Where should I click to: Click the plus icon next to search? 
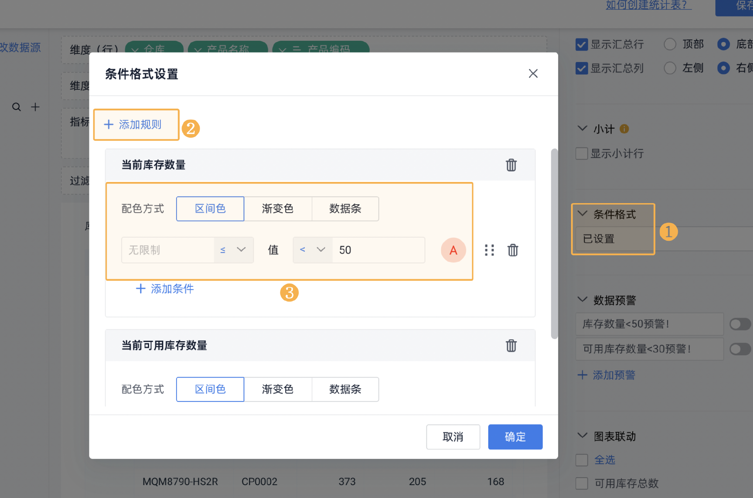(x=35, y=107)
